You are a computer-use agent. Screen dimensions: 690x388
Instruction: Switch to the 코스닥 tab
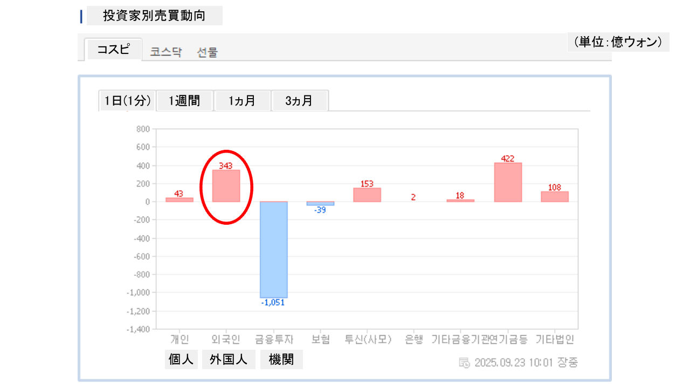pos(166,52)
